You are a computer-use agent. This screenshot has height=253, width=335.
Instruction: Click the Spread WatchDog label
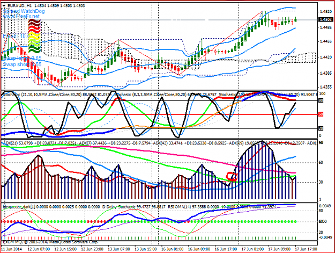coord(24,11)
